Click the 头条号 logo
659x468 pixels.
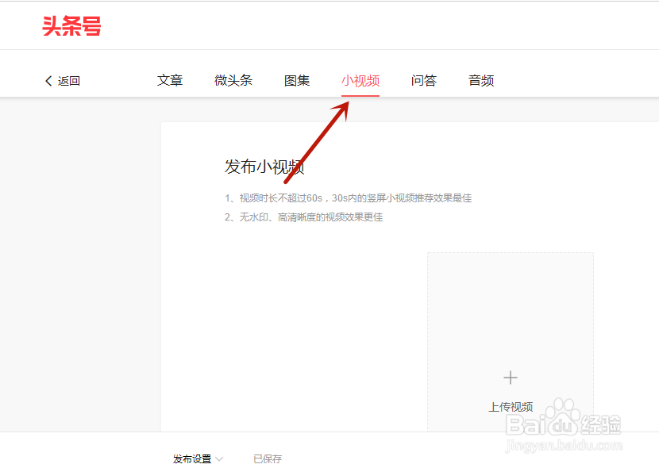[x=72, y=26]
